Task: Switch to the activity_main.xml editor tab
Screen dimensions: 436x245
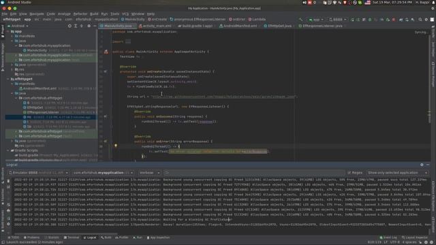Action: point(157,26)
